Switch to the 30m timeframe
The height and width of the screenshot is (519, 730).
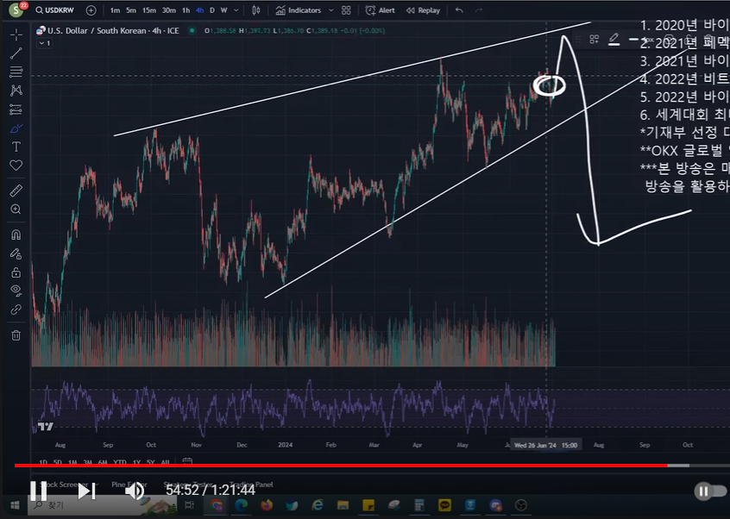(x=168, y=10)
